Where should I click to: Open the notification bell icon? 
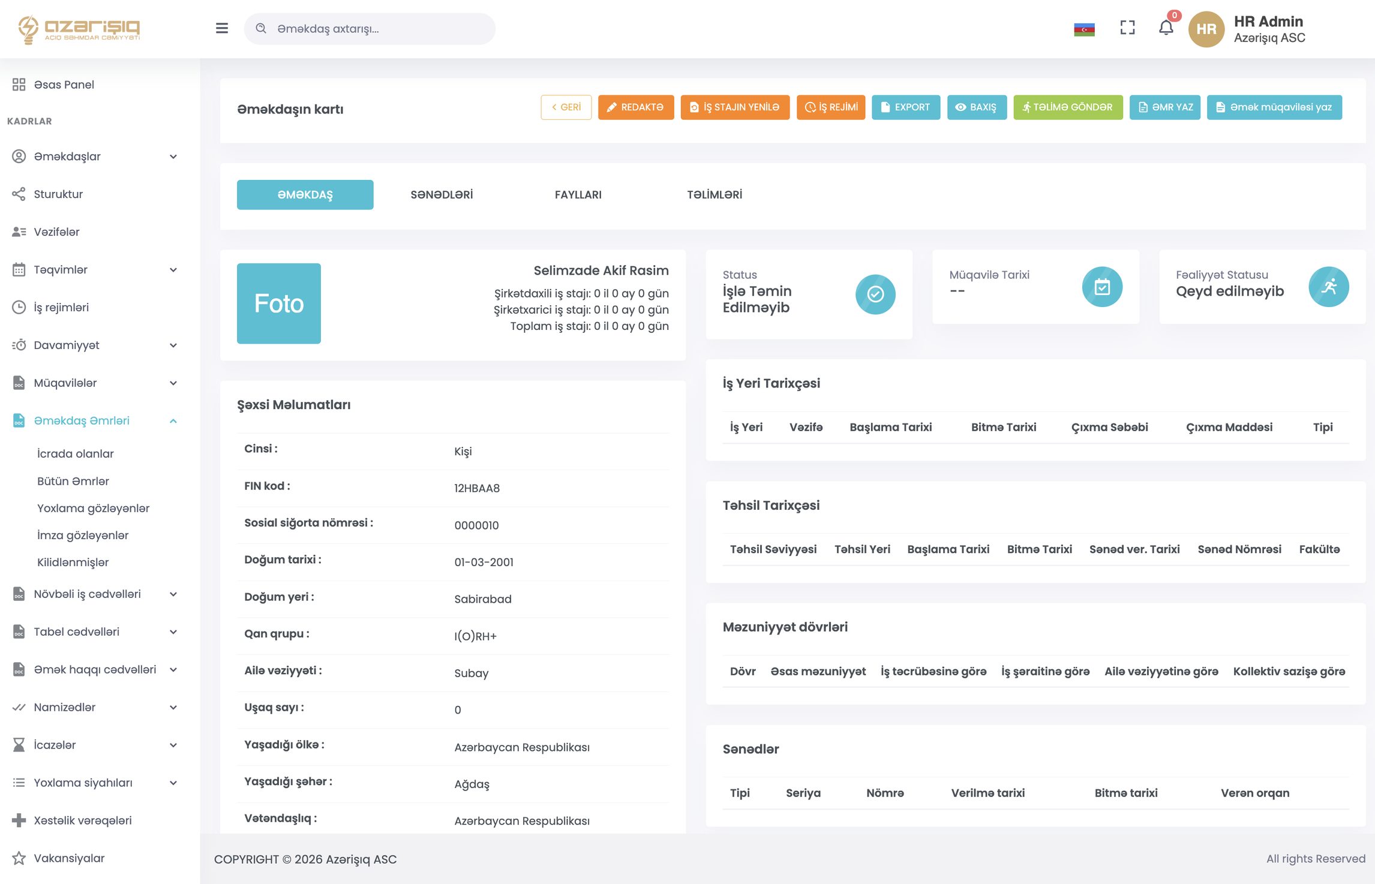pos(1166,28)
